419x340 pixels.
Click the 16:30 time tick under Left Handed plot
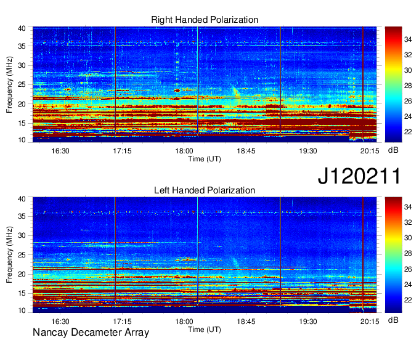point(60,322)
